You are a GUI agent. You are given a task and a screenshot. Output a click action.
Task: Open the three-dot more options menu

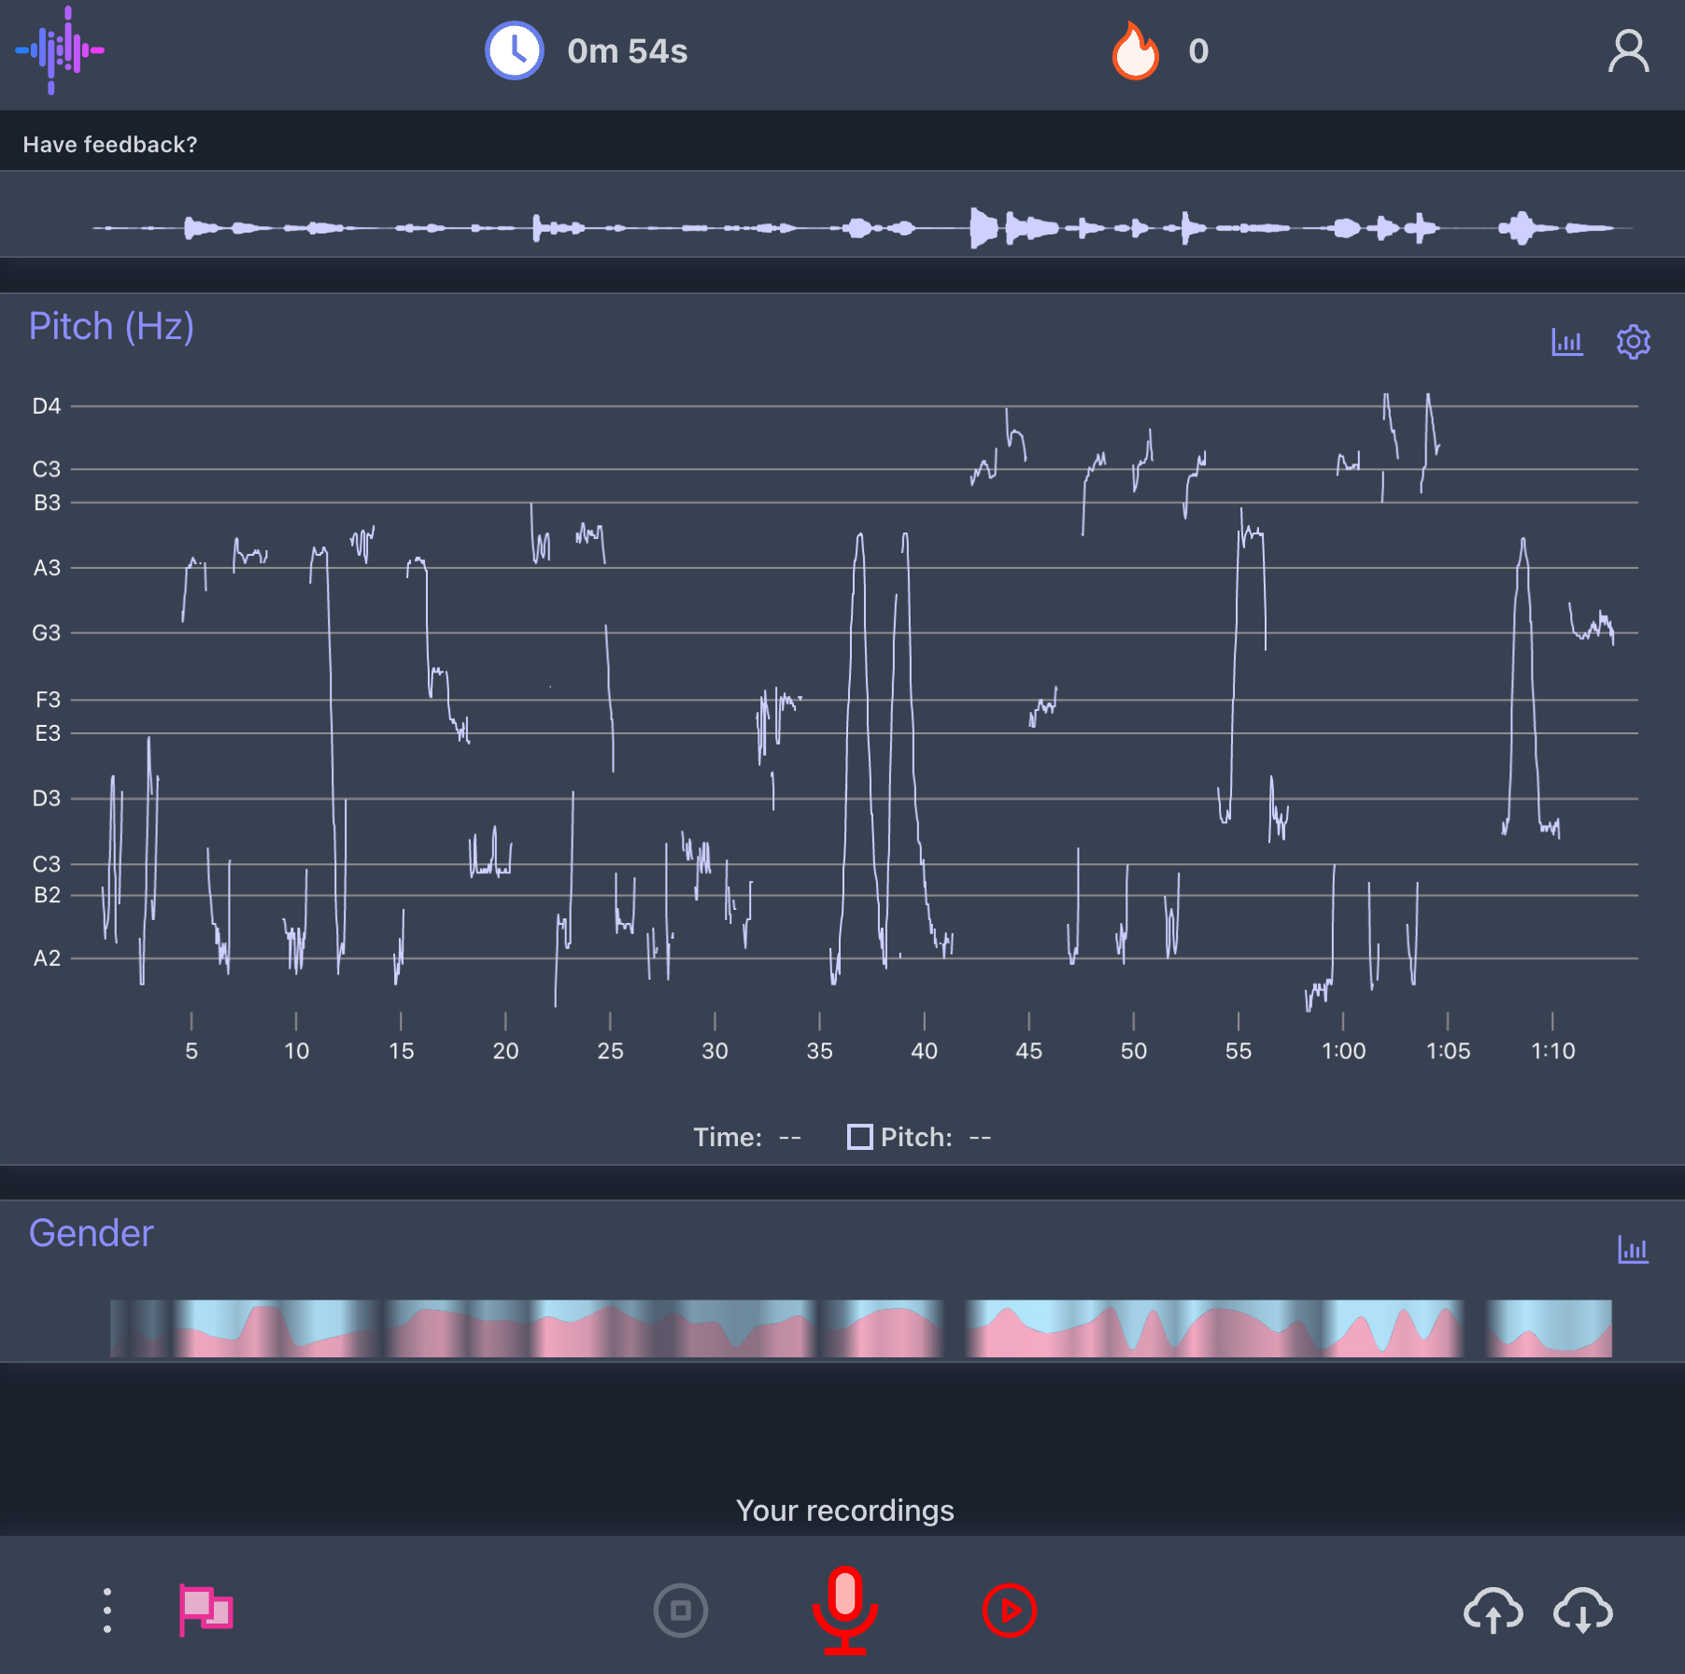[x=107, y=1610]
